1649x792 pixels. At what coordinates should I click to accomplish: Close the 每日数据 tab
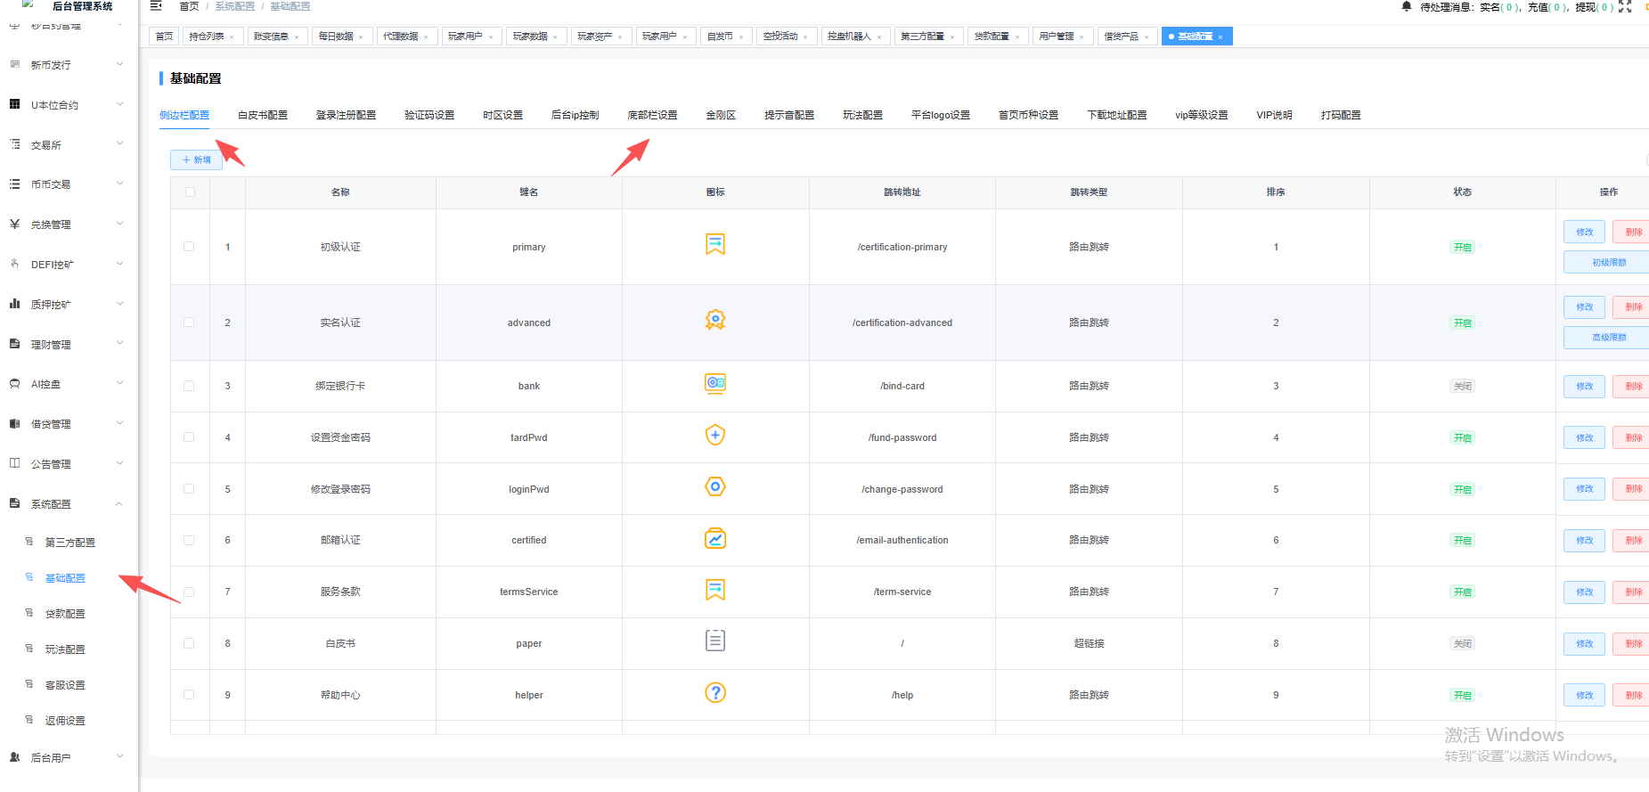pos(361,37)
